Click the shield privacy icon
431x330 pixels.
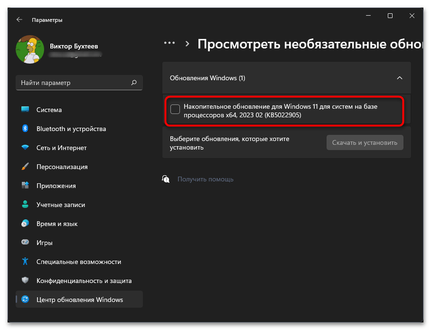[25, 280]
